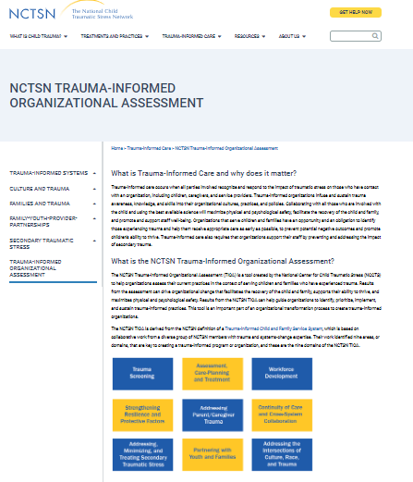Click NCTSN Trauma-Informed Organizational Assessment breadcrumb
The height and width of the screenshot is (482, 413).
226,148
